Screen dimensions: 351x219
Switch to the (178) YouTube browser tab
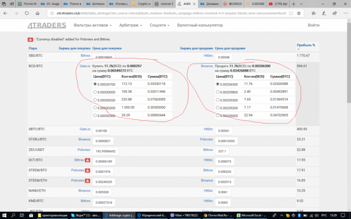278,4
